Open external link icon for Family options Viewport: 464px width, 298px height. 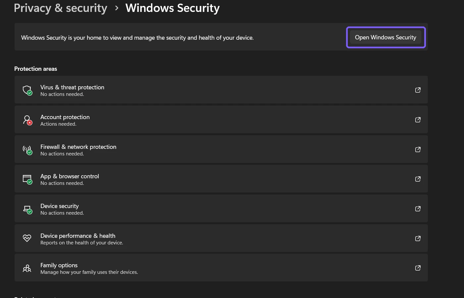(418, 268)
